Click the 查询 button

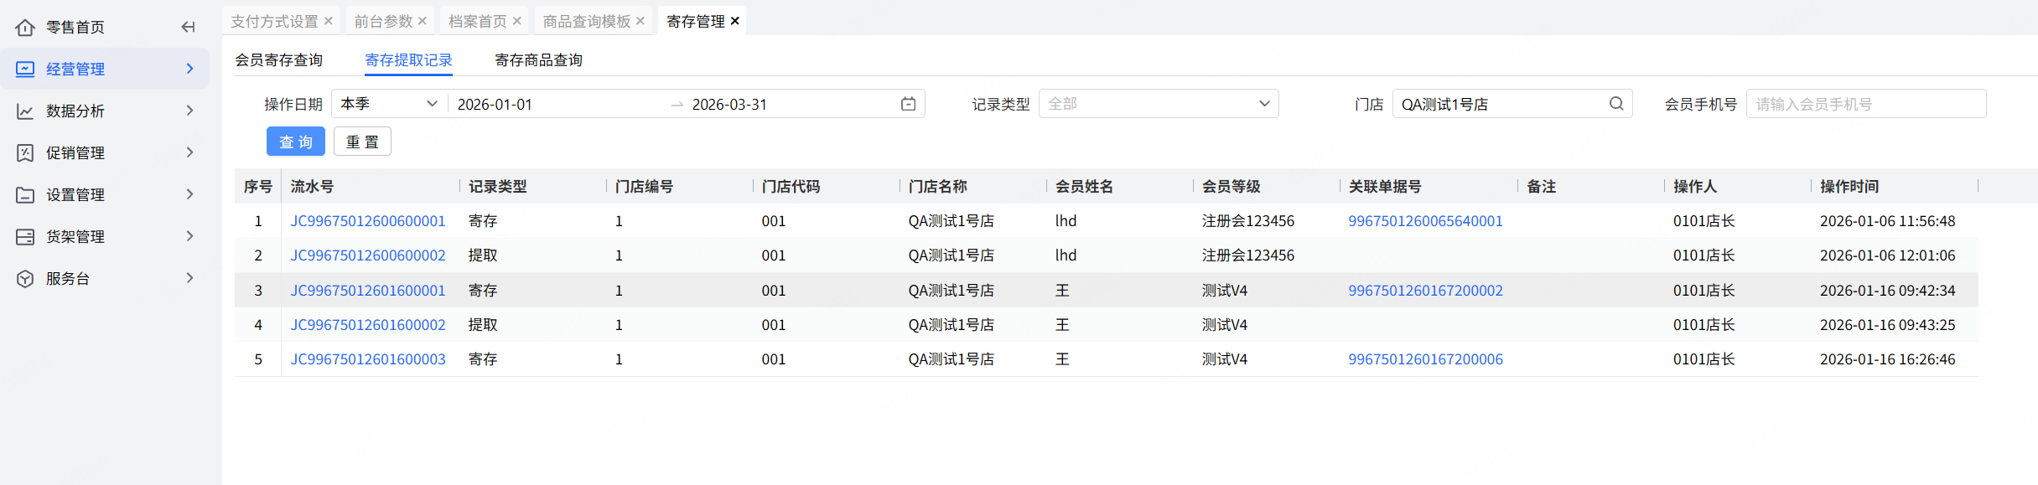(295, 142)
